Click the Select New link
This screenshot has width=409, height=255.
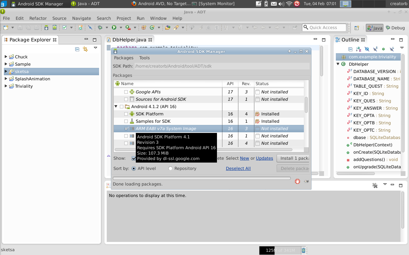(244, 158)
